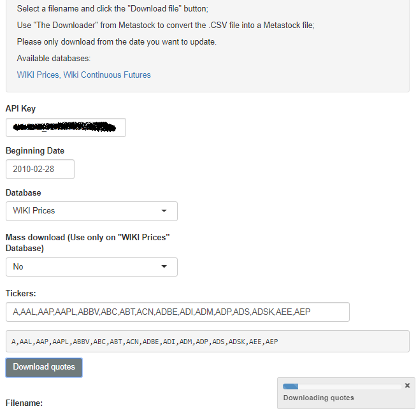The height and width of the screenshot is (411, 416).
Task: Focus the API Key input field
Action: [x=66, y=127]
